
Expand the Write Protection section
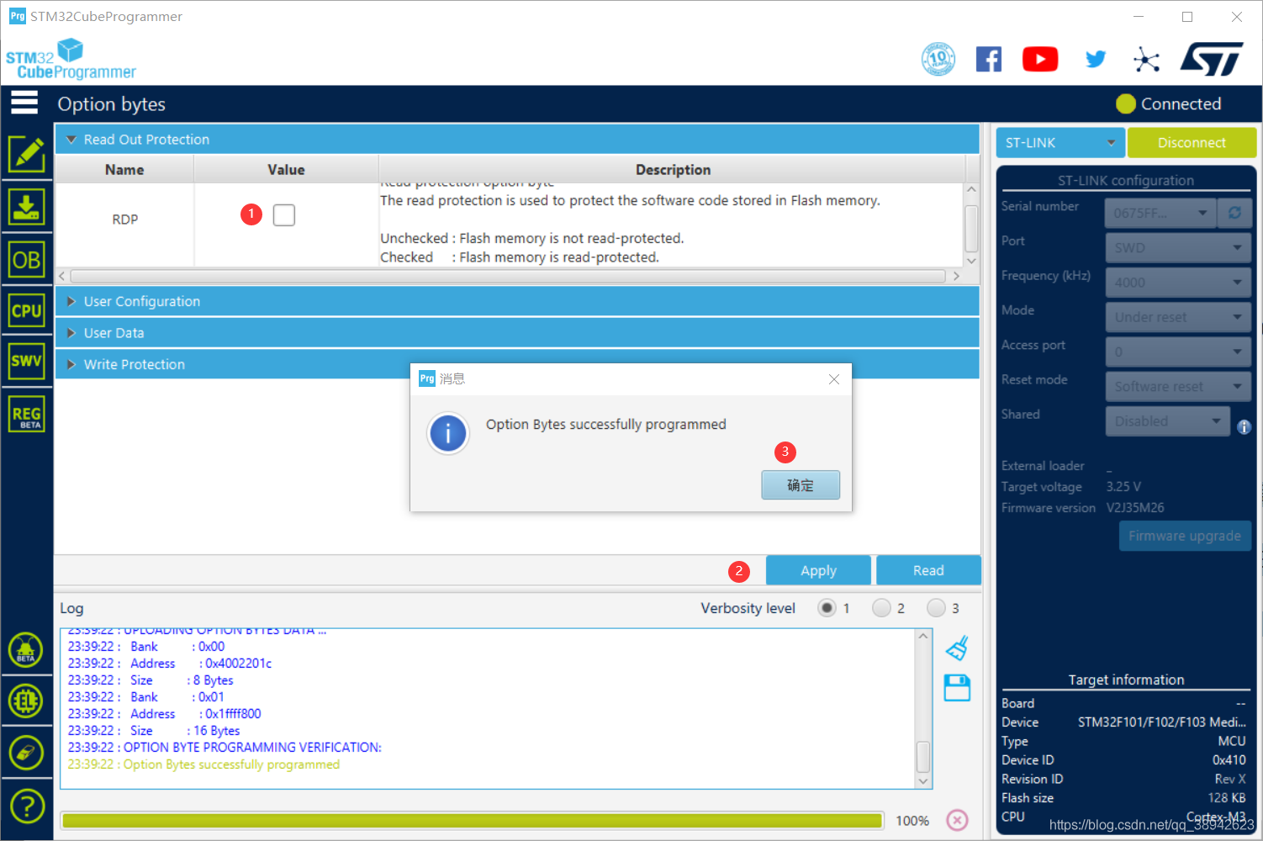[517, 364]
